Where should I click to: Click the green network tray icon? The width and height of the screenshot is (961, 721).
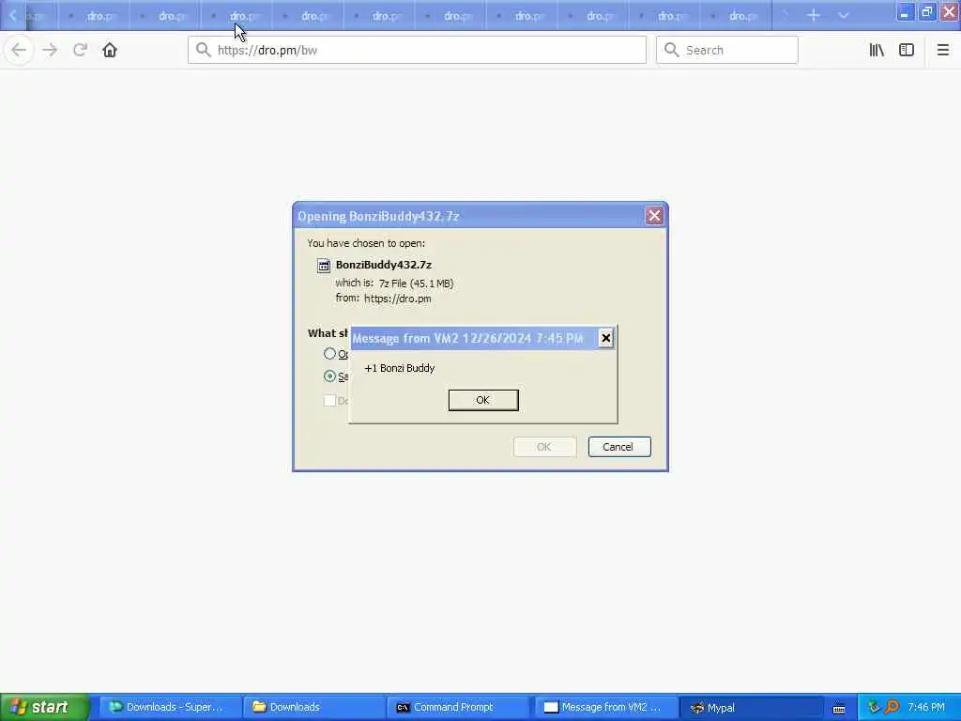pos(874,707)
